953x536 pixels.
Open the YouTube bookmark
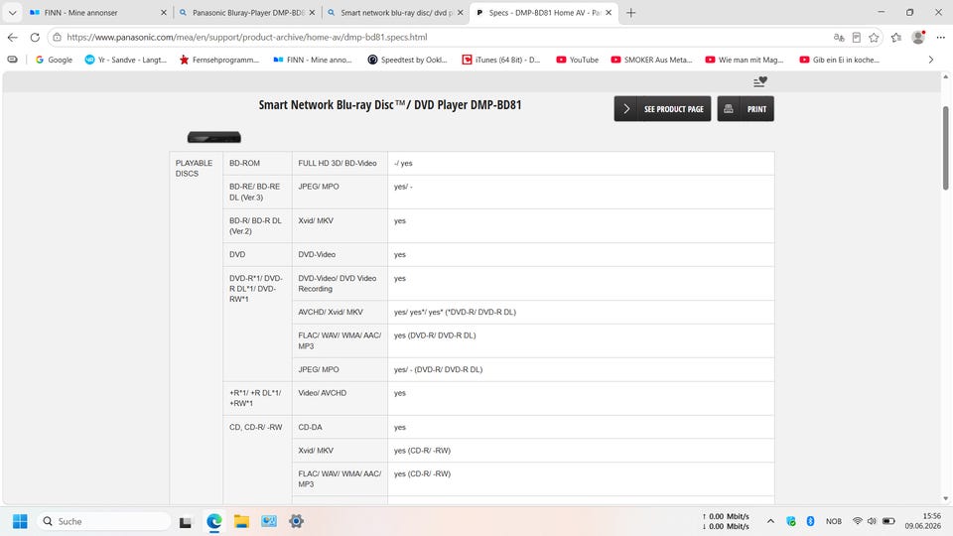(x=578, y=60)
